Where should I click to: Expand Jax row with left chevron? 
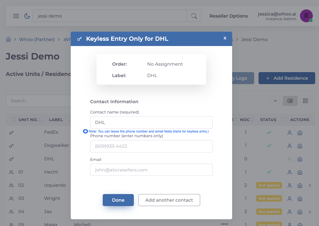click(x=310, y=212)
